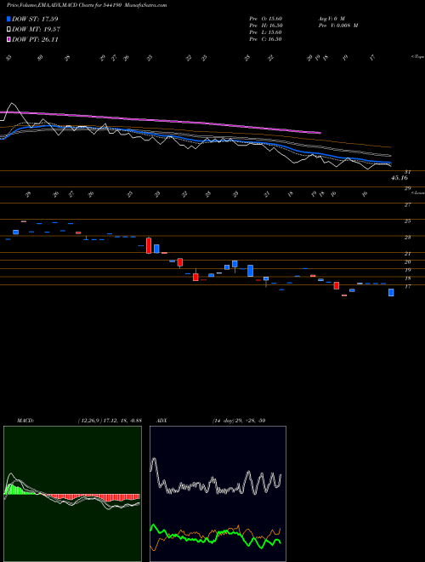Click the blue DOW ST legend swatch
The height and width of the screenshot is (562, 425).
9,19
